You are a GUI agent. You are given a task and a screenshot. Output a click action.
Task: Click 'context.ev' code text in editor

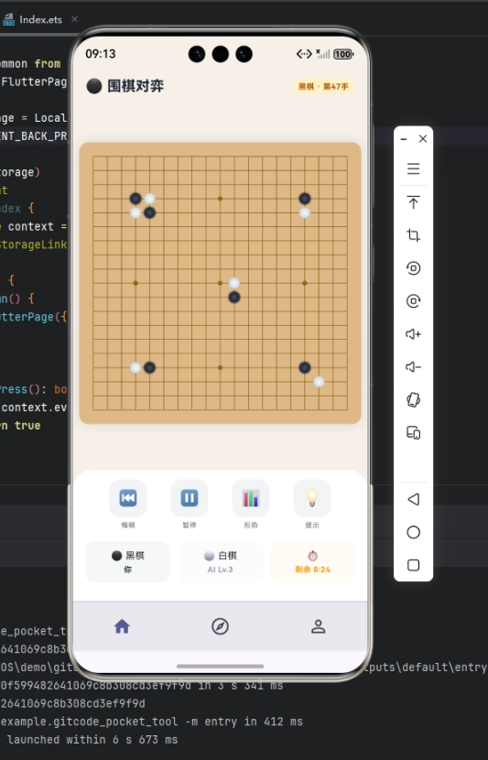tap(34, 407)
